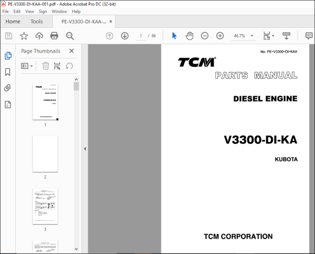Show Page Thumbnails sidebar icon

pos(8,56)
